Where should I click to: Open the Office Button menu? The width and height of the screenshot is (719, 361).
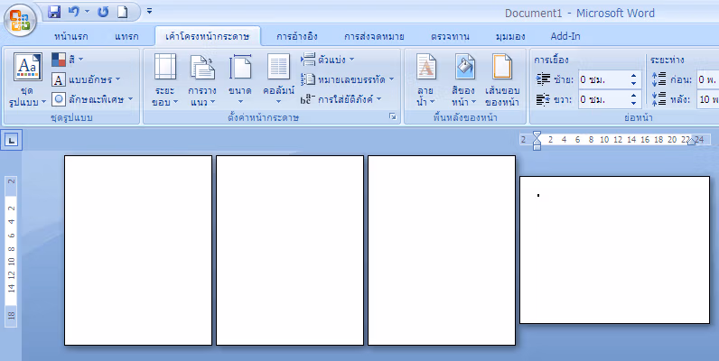click(20, 20)
